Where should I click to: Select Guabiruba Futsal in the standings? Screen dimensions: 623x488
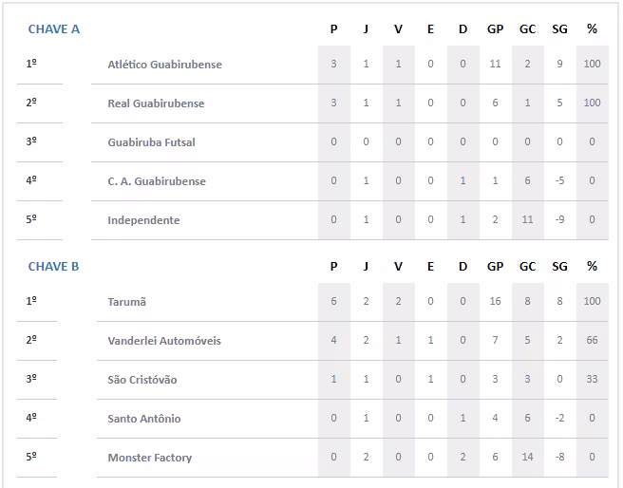click(152, 142)
